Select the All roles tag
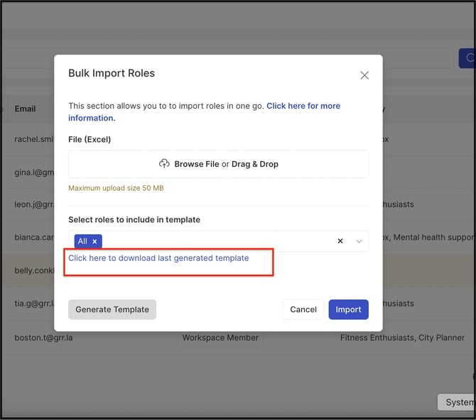The width and height of the screenshot is (476, 420). click(x=82, y=241)
